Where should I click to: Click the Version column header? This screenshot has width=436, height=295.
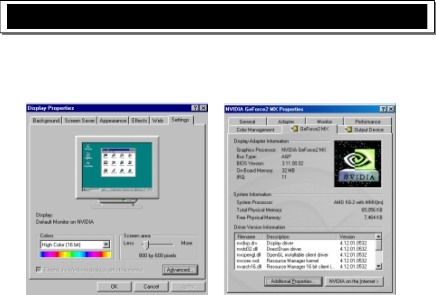click(356, 237)
